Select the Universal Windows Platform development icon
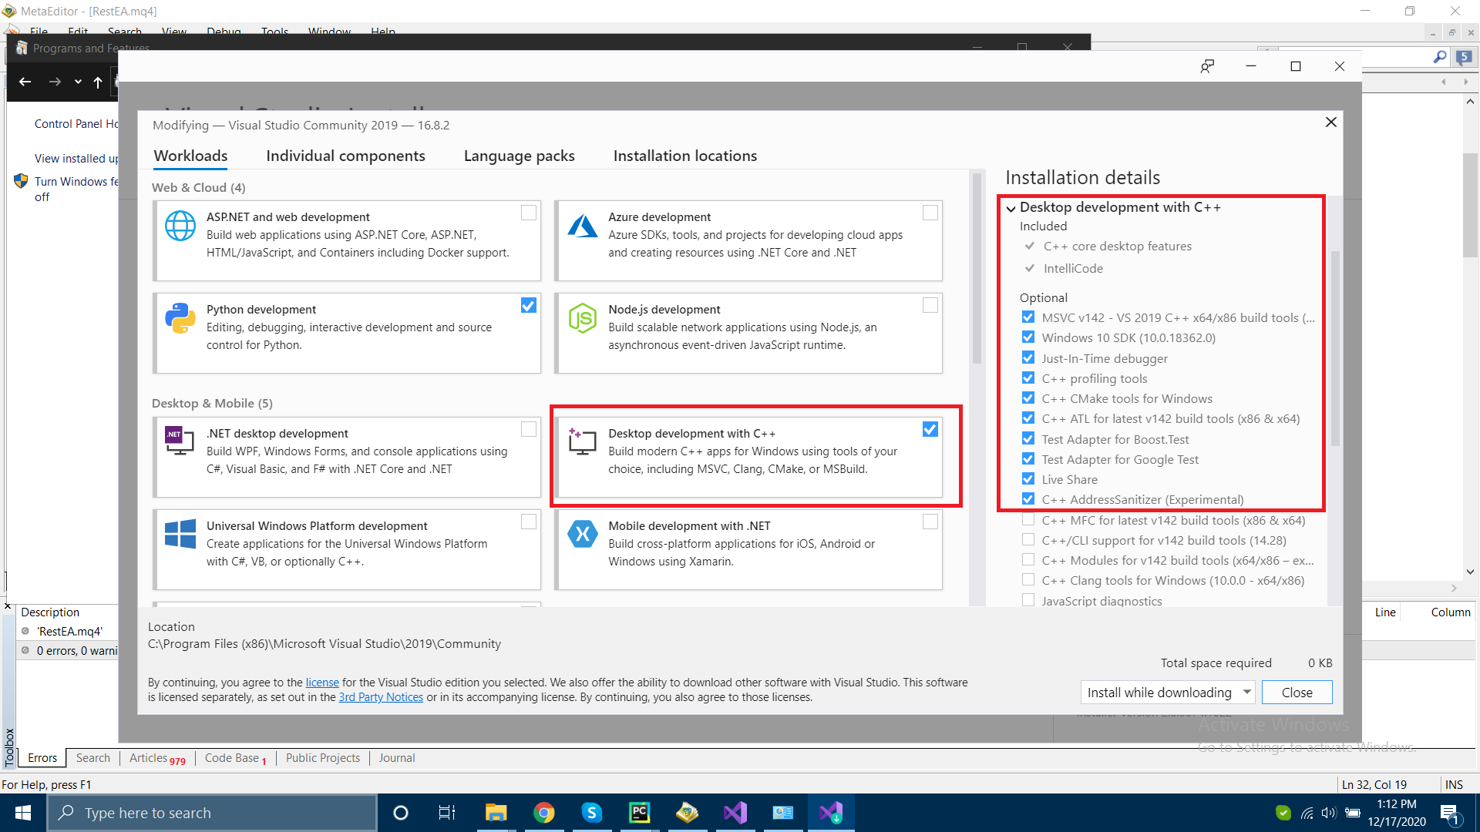The height and width of the screenshot is (832, 1480). coord(180,534)
